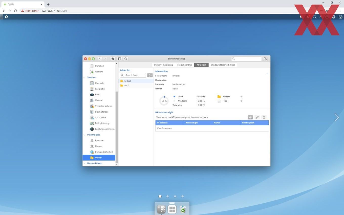The image size is (344, 215).
Task: Click the QSAN logo in top bar
Action: [x=6, y=17]
